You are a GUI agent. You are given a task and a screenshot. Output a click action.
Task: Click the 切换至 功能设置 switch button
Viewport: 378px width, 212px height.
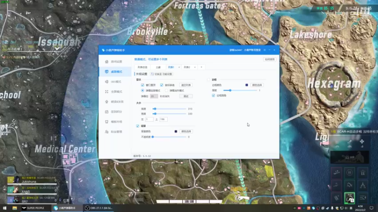click(x=162, y=74)
